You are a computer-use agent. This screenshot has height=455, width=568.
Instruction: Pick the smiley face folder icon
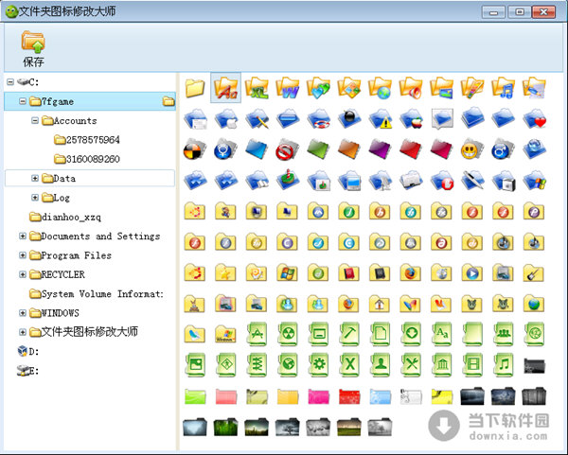pyautogui.click(x=472, y=149)
